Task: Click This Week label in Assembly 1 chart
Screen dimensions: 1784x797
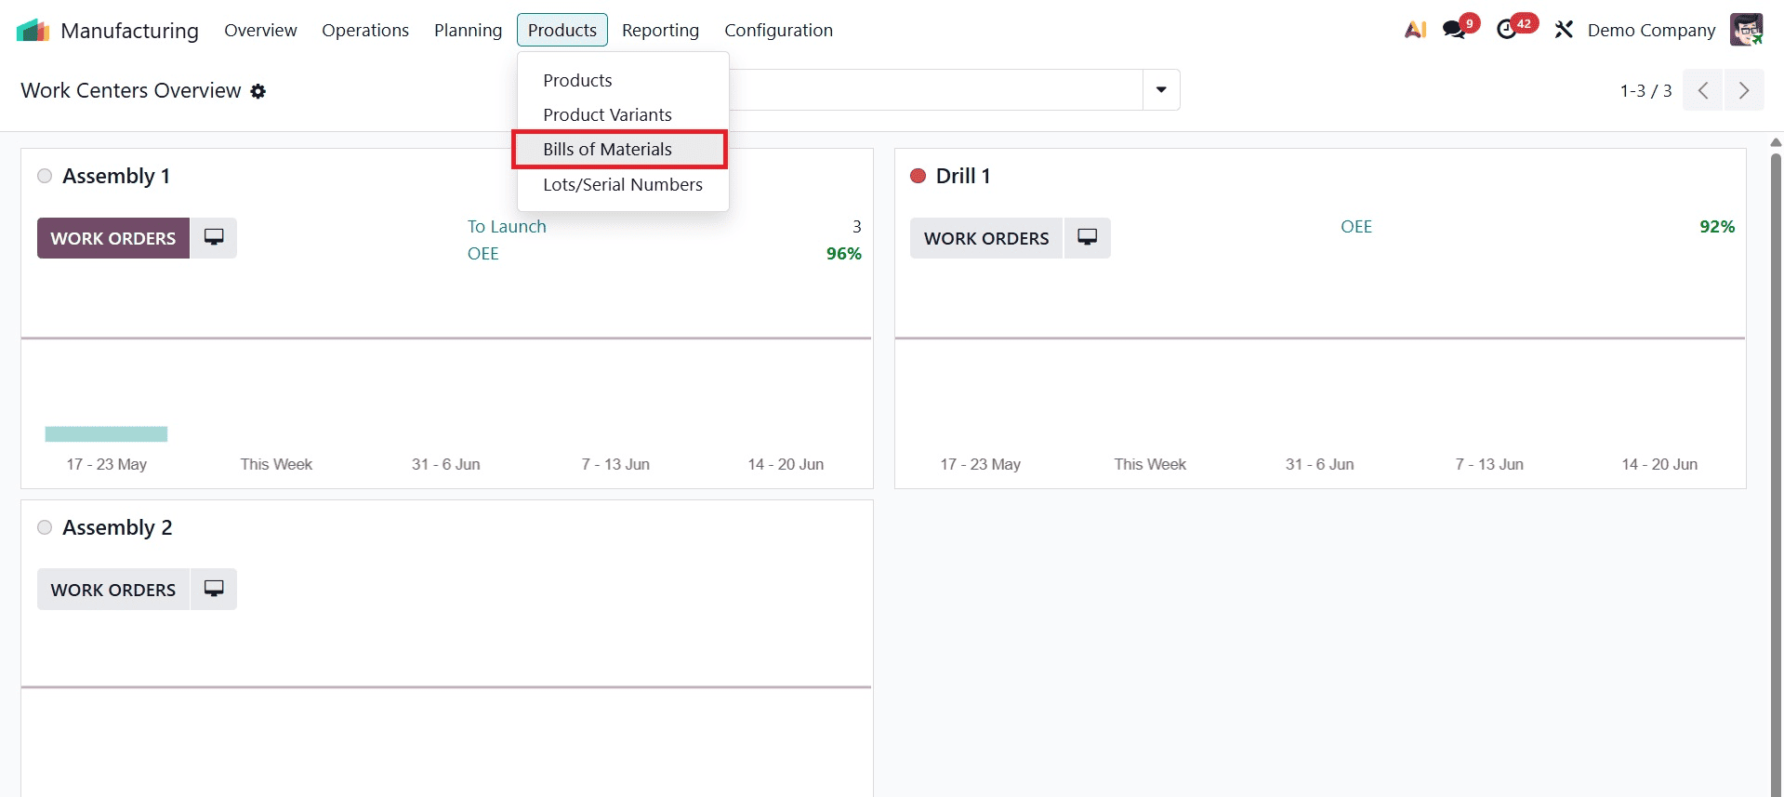Action: coord(276,464)
